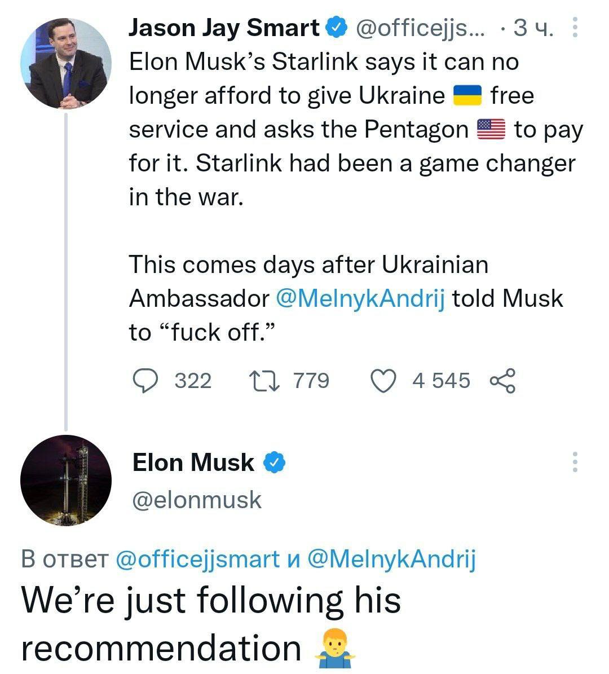Open more options on Elon's reply
This screenshot has height=674, width=609.
(575, 462)
